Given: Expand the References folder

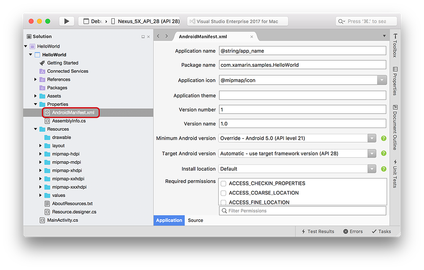Looking at the screenshot, I should pyautogui.click(x=35, y=79).
